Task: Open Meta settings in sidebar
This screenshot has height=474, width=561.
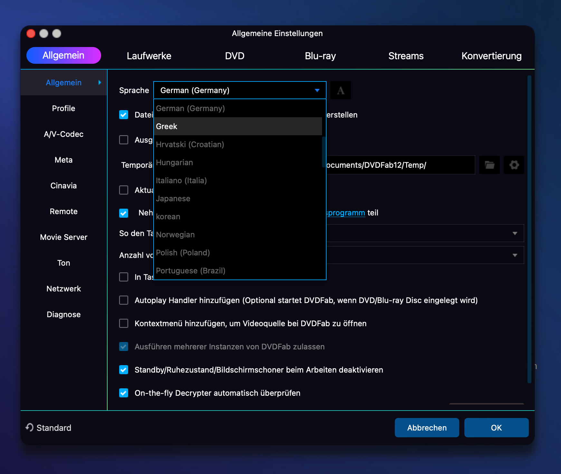Action: [x=64, y=160]
